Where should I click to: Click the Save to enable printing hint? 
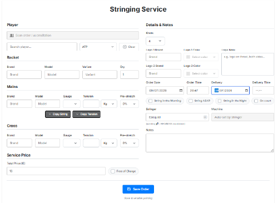pos(138,198)
